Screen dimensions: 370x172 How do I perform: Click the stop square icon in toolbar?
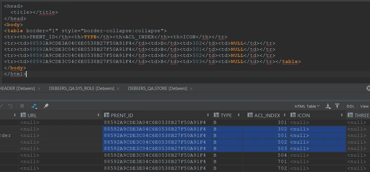[22, 106]
